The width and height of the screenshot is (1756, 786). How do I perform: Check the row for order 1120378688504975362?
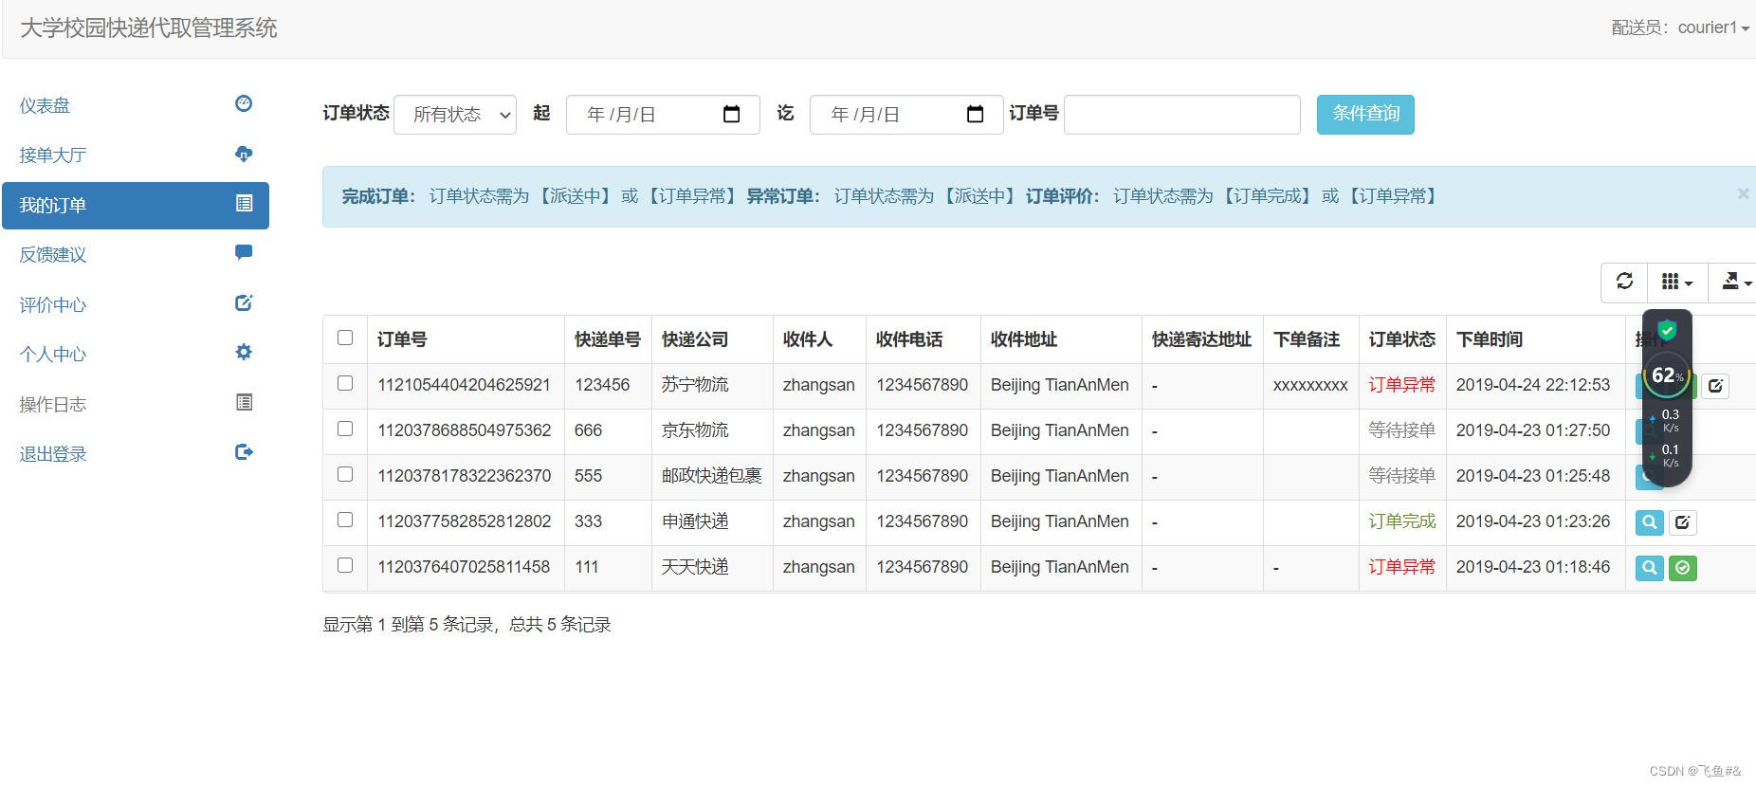pos(345,429)
